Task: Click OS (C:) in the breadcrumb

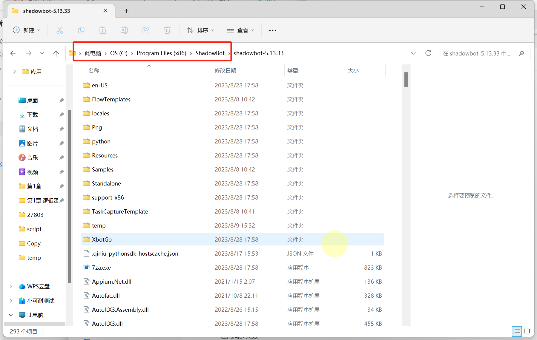Action: click(119, 53)
